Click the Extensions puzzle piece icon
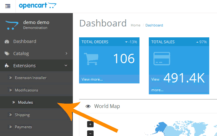Screen dimensions: 217x136 click(x=7, y=65)
